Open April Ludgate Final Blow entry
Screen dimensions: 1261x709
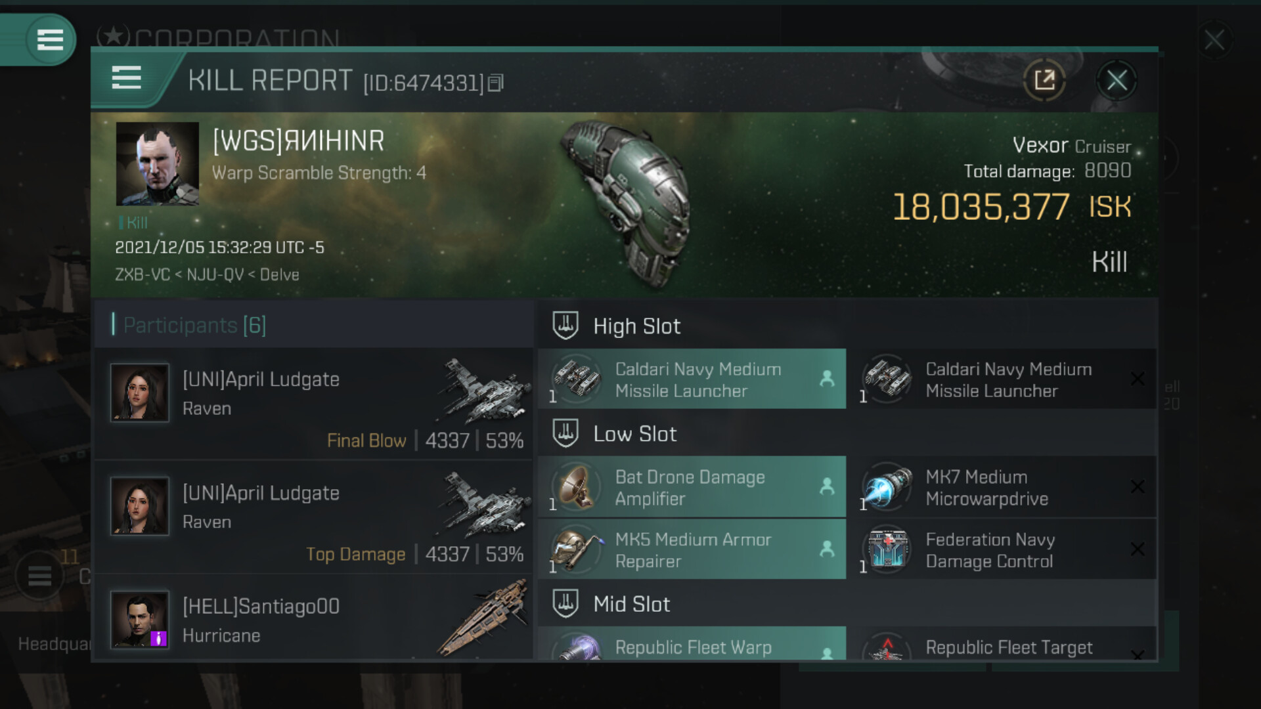314,404
